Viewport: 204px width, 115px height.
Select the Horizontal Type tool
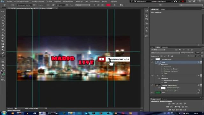[x=3, y=56]
